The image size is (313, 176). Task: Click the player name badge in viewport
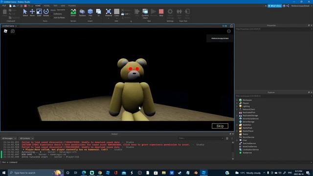click(x=220, y=38)
